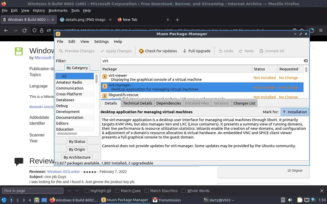Open the Muon View menu
This screenshot has width=327, height=204.
tap(85, 42)
